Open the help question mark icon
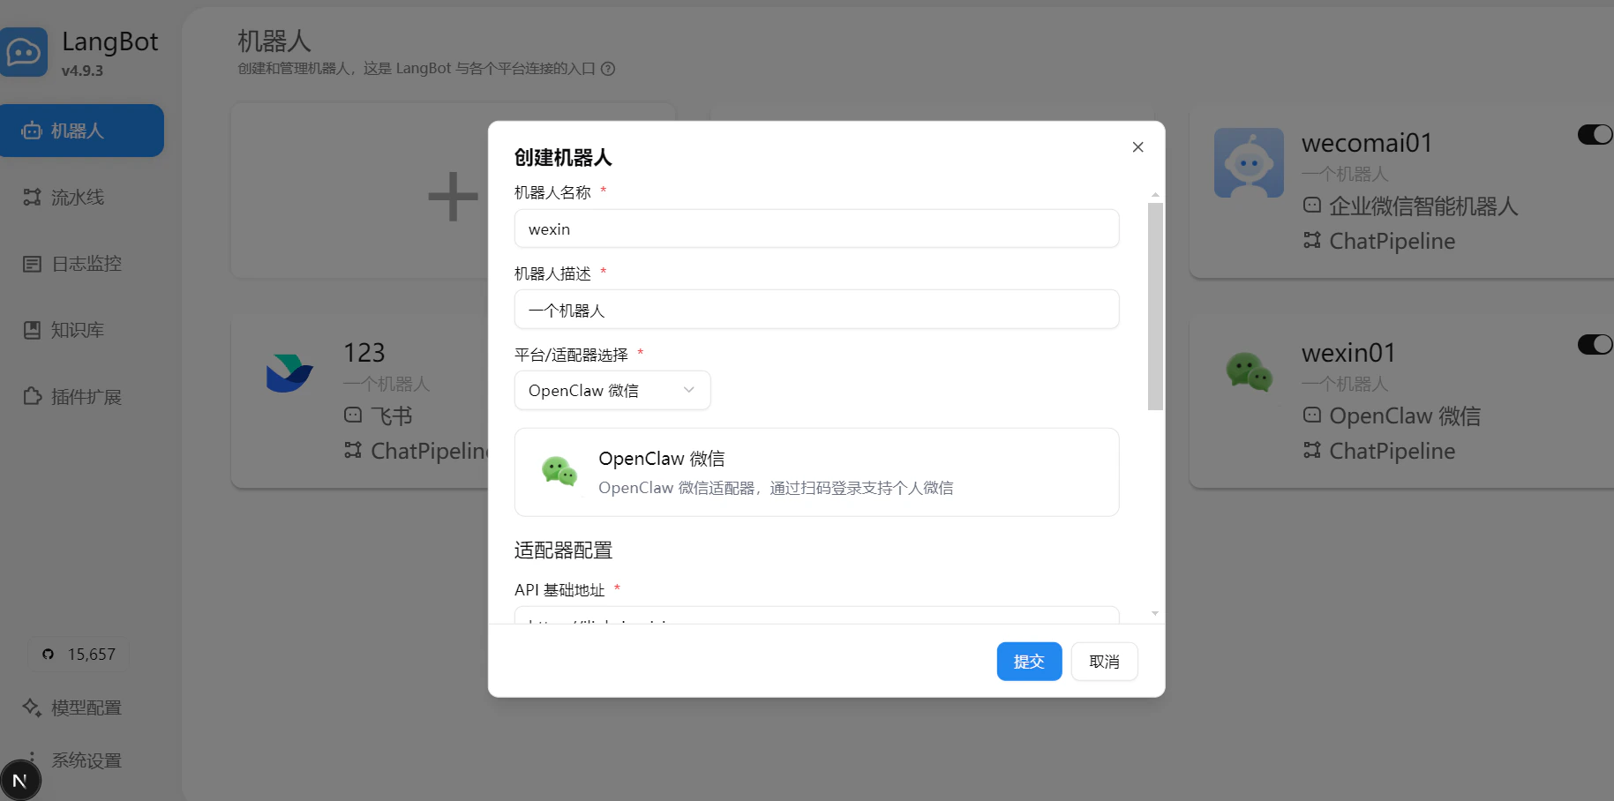This screenshot has height=801, width=1614. 608,69
